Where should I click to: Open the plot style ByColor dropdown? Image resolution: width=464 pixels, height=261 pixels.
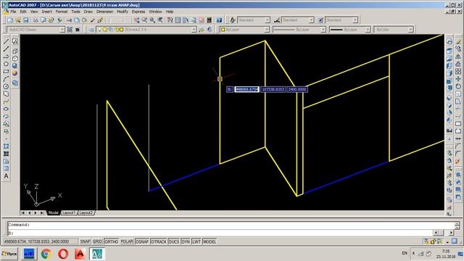(410, 30)
